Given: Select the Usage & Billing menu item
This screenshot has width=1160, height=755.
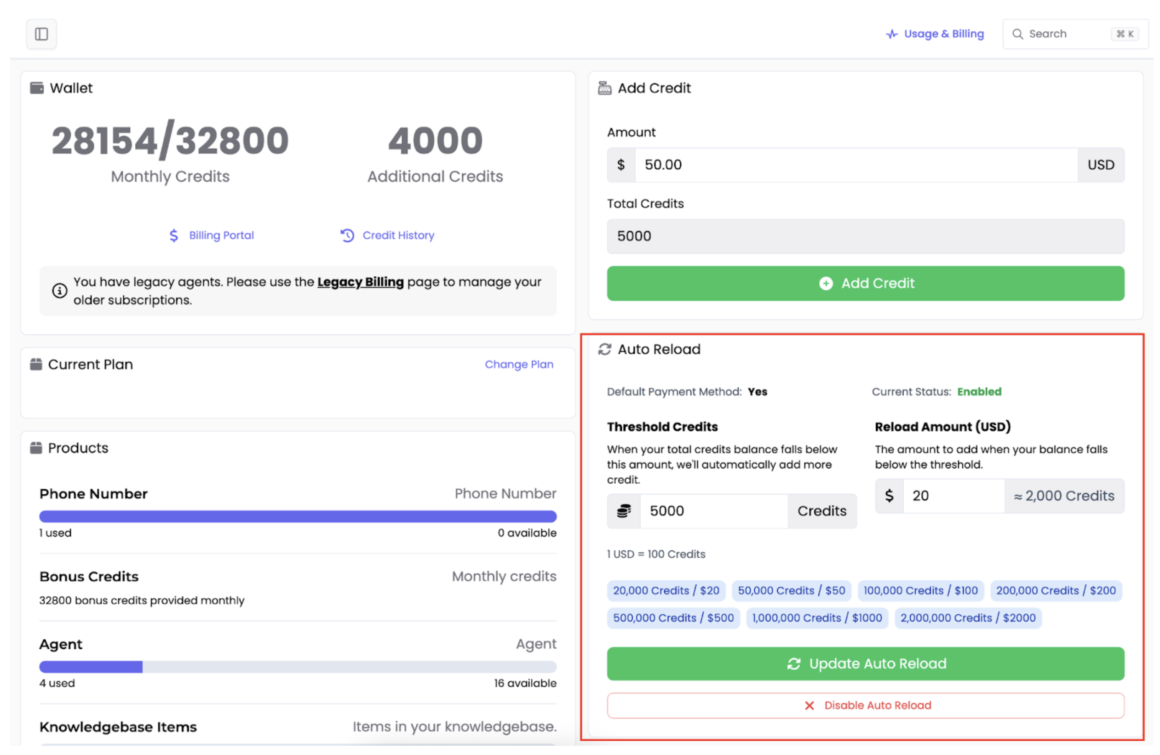Looking at the screenshot, I should coord(934,34).
